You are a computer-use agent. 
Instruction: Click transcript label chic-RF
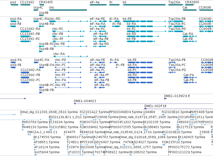click(58, 39)
